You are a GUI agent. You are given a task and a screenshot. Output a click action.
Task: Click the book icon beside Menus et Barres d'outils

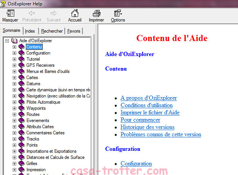click(22, 71)
